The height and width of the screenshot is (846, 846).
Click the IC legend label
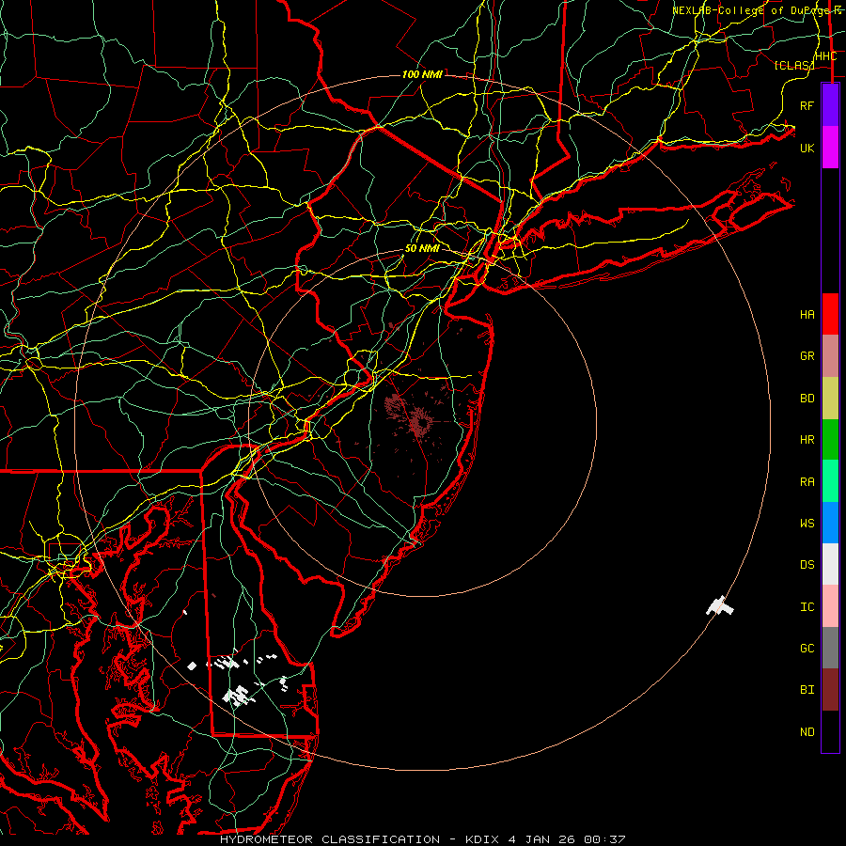coord(807,607)
